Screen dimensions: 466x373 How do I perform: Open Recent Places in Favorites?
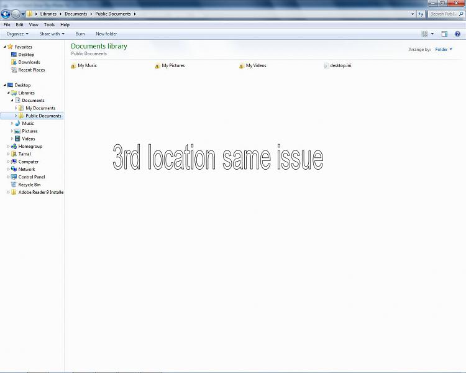(28, 70)
